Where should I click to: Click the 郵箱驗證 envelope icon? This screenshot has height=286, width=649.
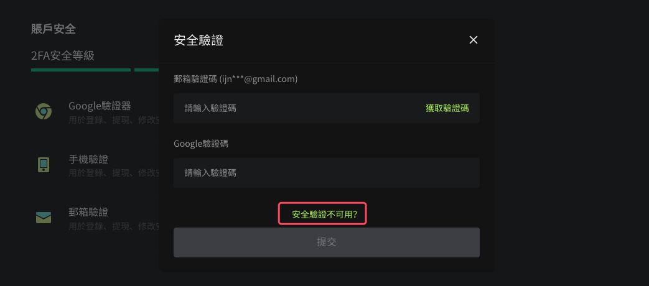tap(44, 218)
